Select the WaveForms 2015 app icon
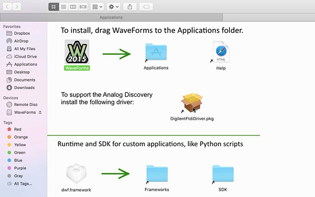Screen dimensions: 315x197 77,52
